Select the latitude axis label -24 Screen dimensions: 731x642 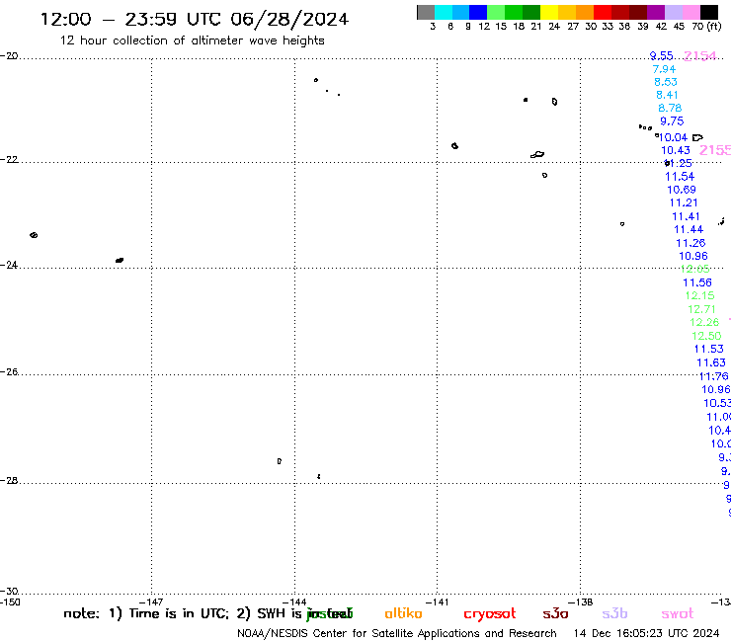coord(9,265)
